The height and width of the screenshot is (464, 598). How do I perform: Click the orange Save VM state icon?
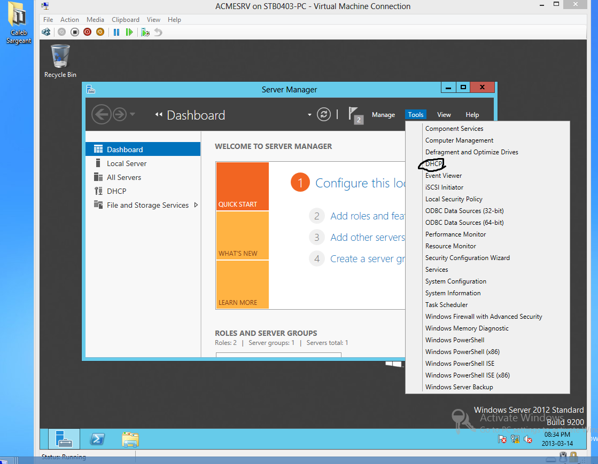point(100,32)
